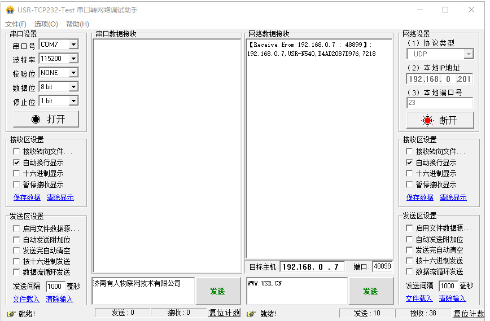The height and width of the screenshot is (321, 490).
Task: Click the red indicator icon on 断开 button
Action: (x=427, y=120)
